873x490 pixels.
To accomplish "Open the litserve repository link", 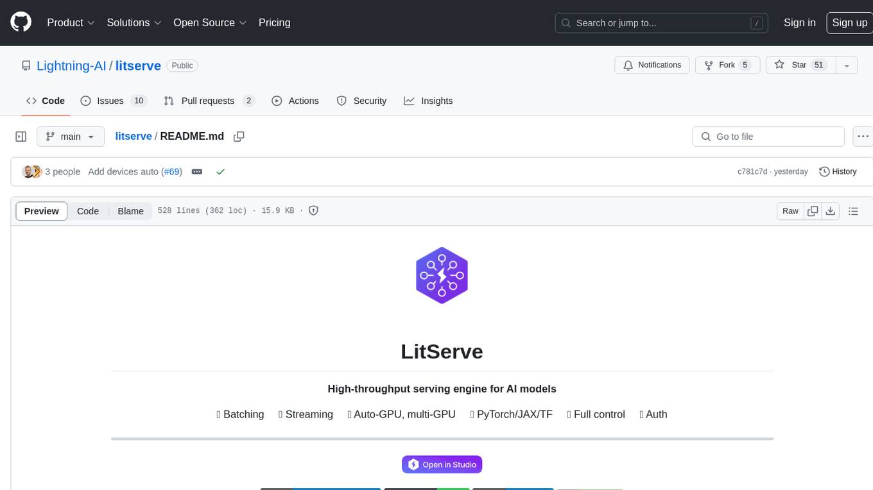I will click(x=138, y=65).
